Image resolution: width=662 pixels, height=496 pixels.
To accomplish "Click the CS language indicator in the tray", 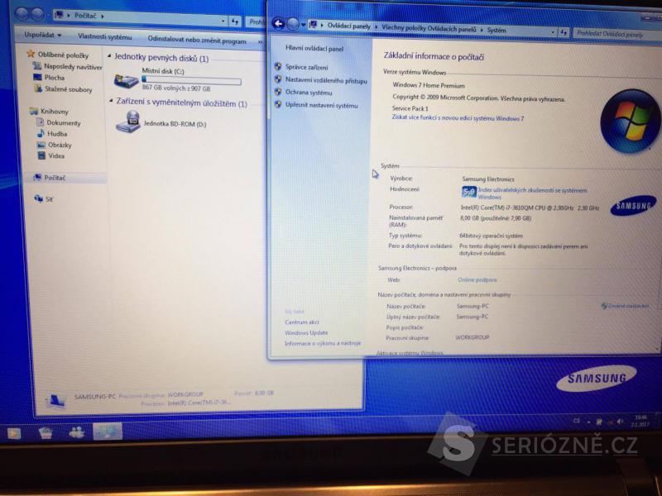I will 576,421.
